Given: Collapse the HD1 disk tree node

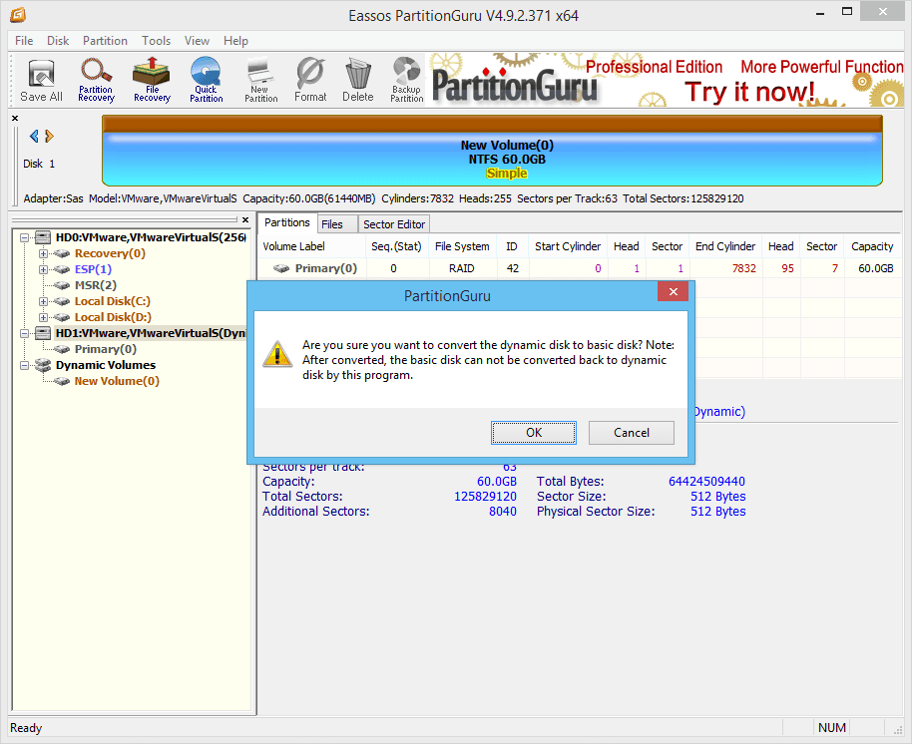Looking at the screenshot, I should pos(24,334).
